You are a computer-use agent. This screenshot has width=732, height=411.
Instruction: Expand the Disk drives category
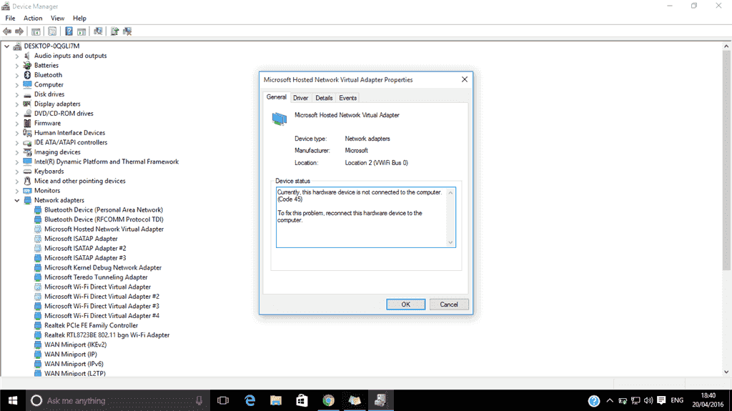(17, 94)
